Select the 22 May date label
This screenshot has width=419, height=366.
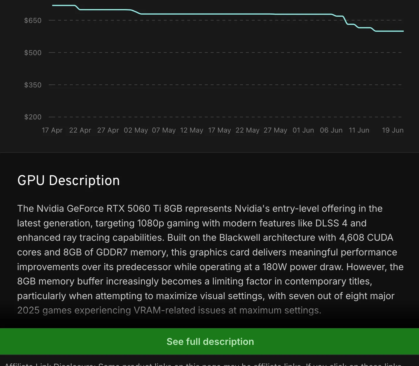click(x=247, y=130)
